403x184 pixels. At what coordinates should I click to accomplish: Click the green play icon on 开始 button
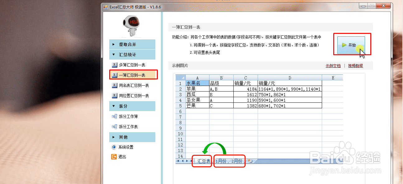coord(344,45)
